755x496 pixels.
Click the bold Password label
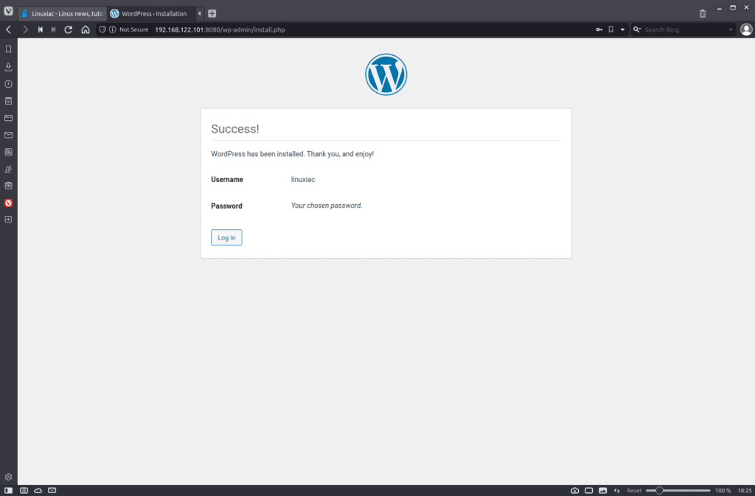226,206
